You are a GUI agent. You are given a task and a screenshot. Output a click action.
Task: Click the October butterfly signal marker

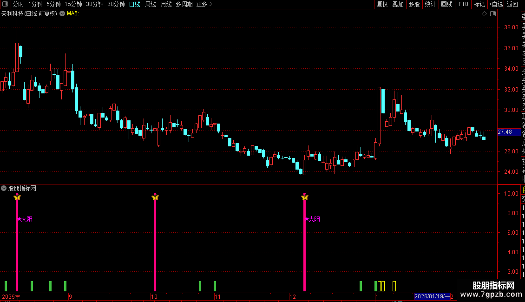pos(155,197)
